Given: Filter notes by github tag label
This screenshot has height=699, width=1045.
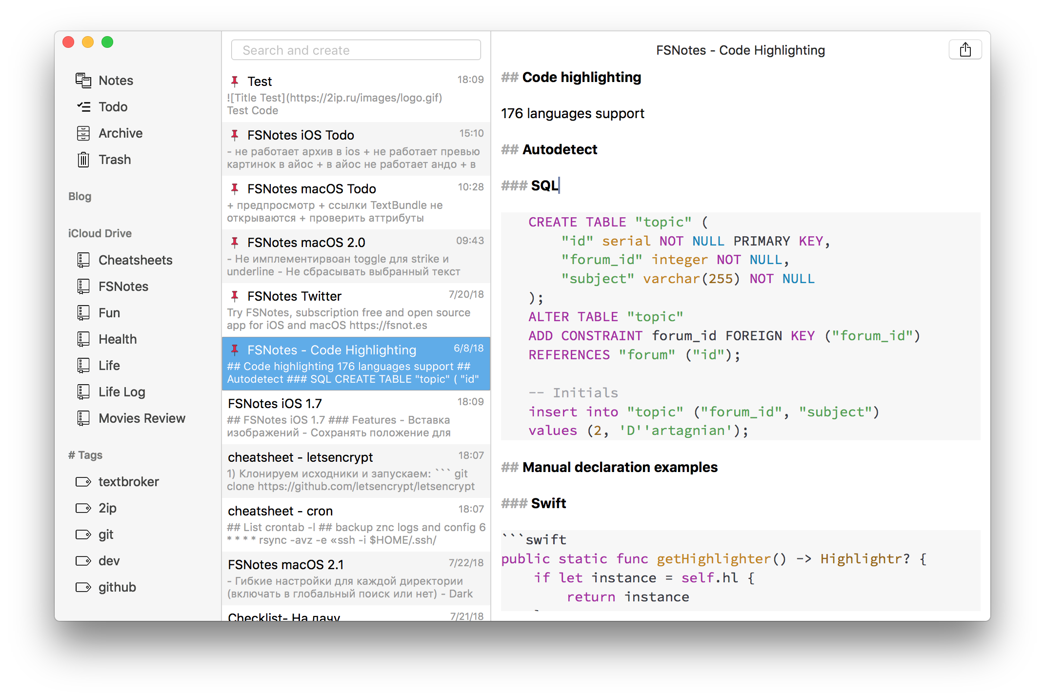Looking at the screenshot, I should (117, 587).
